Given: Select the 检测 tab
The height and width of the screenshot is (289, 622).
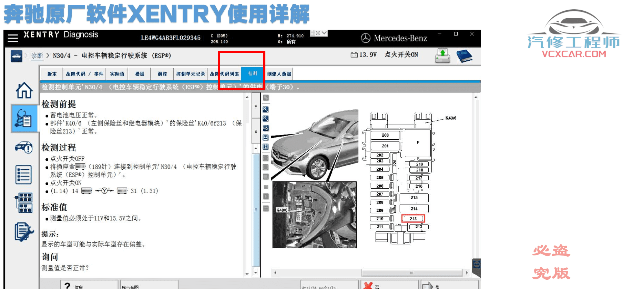Looking at the screenshot, I should pyautogui.click(x=253, y=73).
